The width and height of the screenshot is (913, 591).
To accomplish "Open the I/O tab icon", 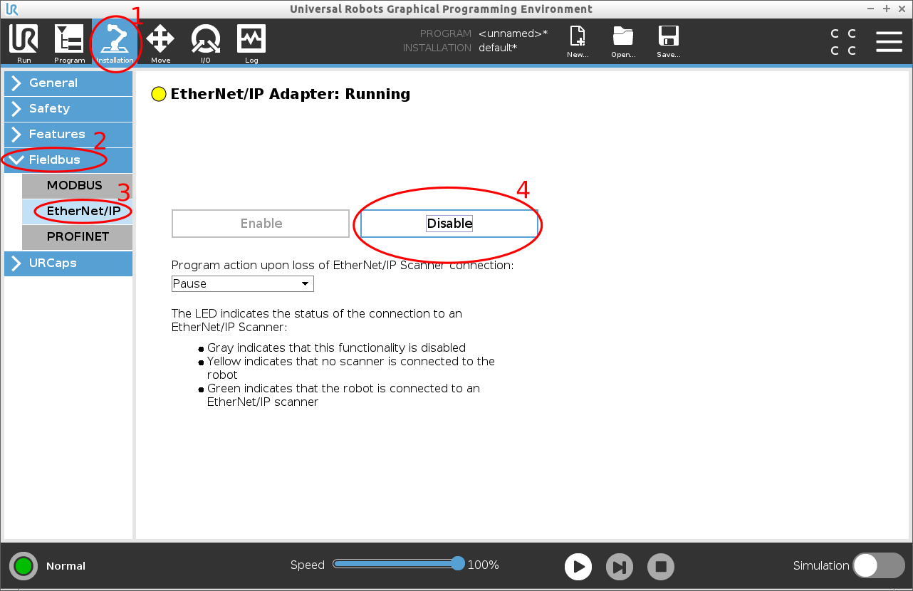I will click(x=205, y=43).
